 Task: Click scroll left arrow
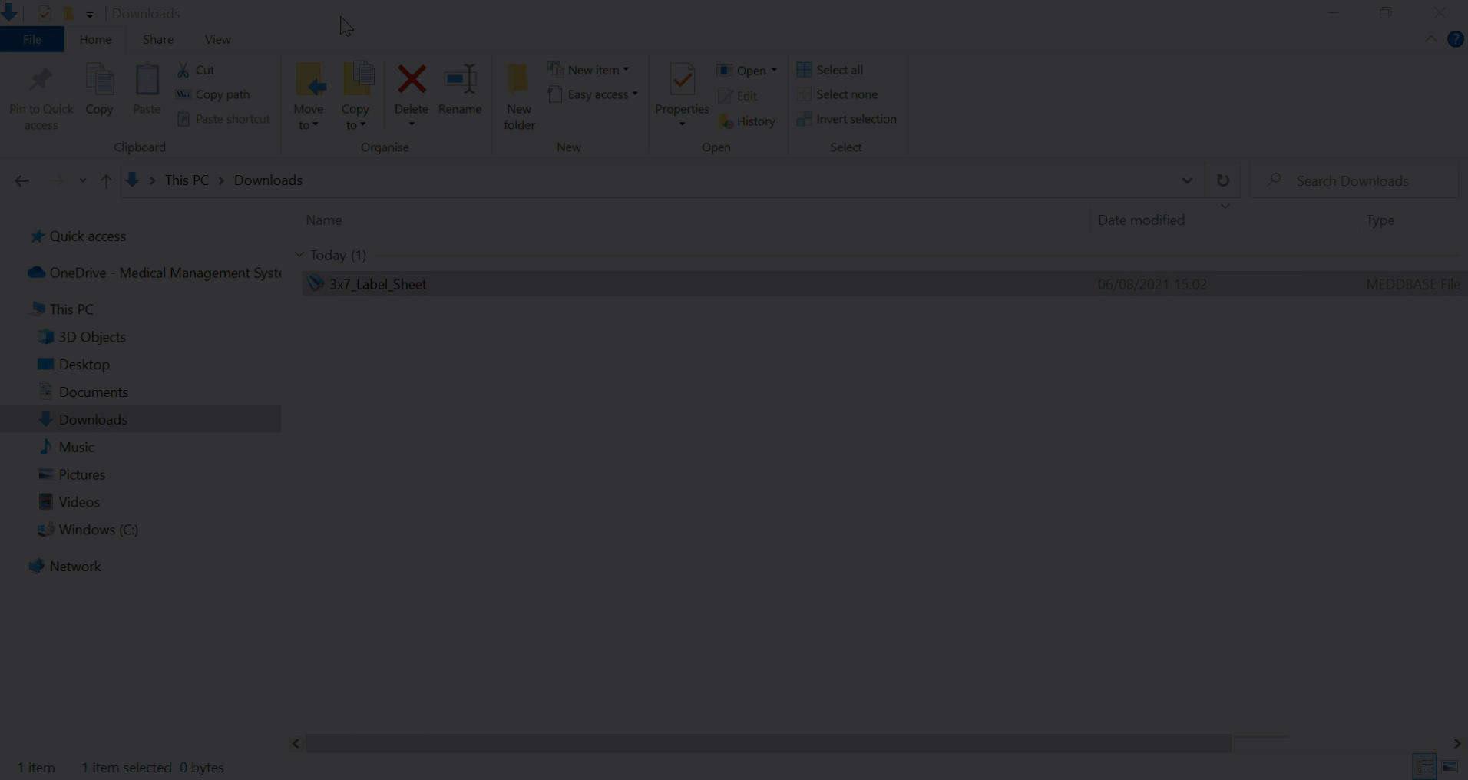[x=296, y=743]
